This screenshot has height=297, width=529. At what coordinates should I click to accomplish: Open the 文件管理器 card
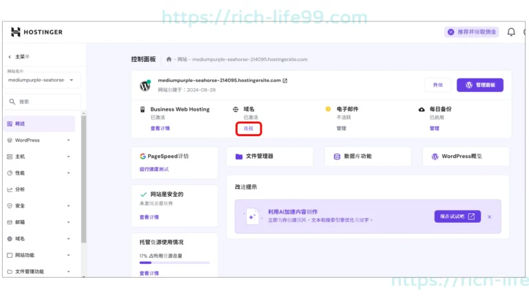point(270,156)
